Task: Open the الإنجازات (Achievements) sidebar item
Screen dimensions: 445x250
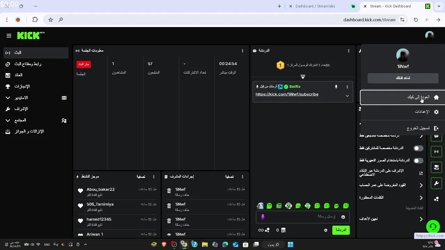Action: pos(36,86)
